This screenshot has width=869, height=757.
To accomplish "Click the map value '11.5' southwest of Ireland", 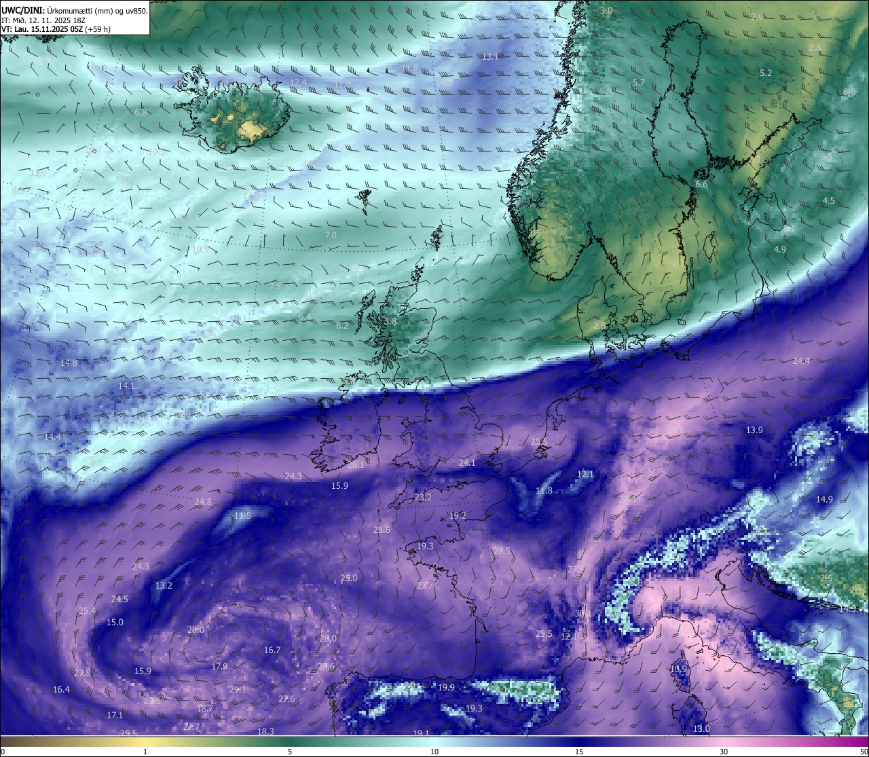I will (x=242, y=516).
